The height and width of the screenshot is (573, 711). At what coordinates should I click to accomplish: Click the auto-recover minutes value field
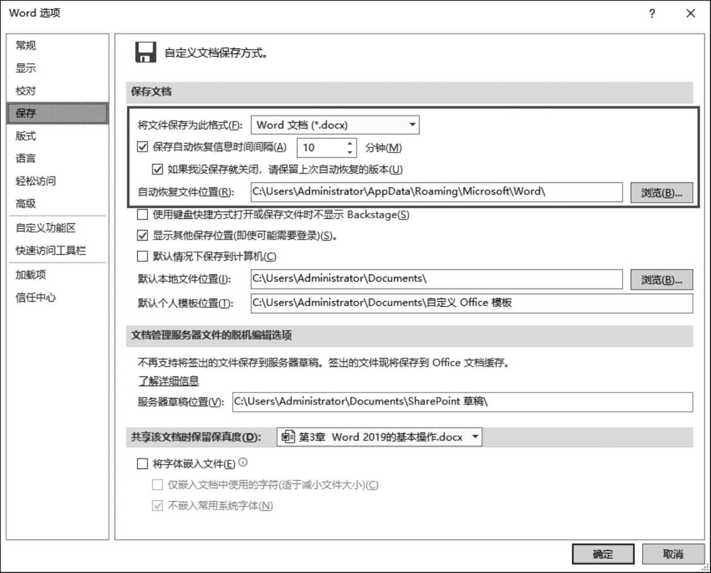(x=321, y=148)
